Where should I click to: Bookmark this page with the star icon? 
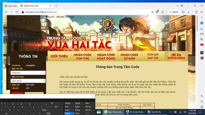click(x=152, y=12)
